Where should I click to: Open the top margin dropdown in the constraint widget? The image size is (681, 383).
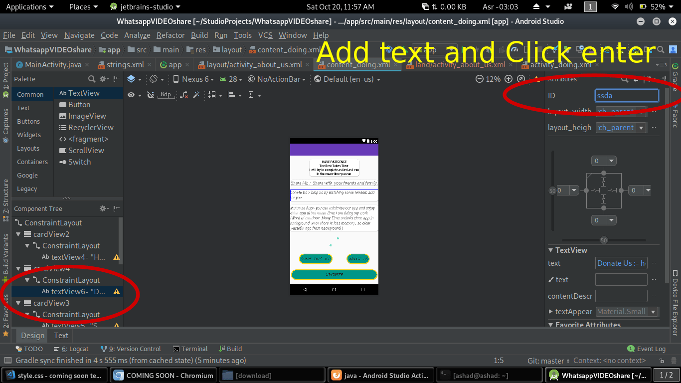pos(612,161)
